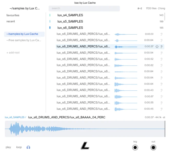Select the sample file name lasting 0:00.45
The width and height of the screenshot is (170, 154).
point(83,109)
